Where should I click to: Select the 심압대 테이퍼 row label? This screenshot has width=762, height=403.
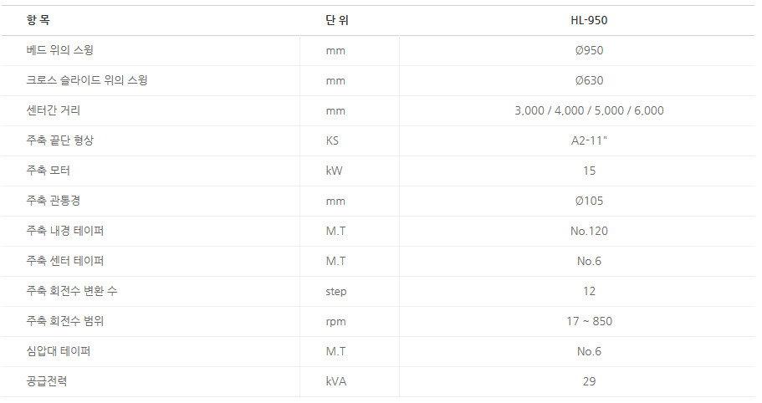(x=59, y=351)
